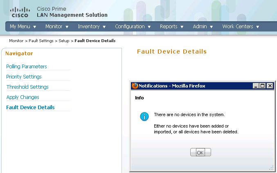Open the Inventory dropdown menu
The height and width of the screenshot is (173, 277).
(92, 27)
